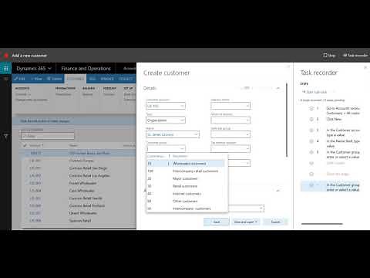Click the Create customer dialog scrollbar
This screenshot has height=278, width=370.
(287, 120)
